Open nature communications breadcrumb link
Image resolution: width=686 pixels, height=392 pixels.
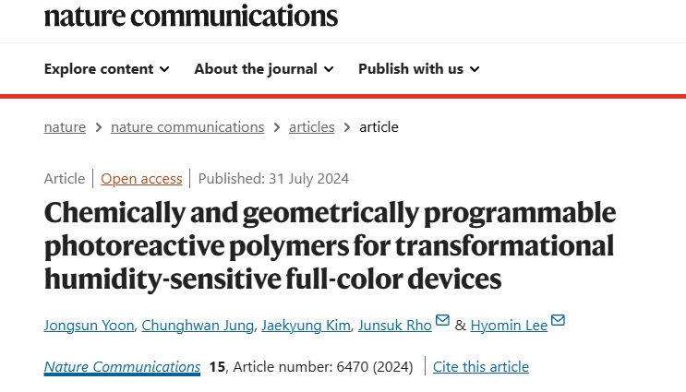tap(187, 127)
